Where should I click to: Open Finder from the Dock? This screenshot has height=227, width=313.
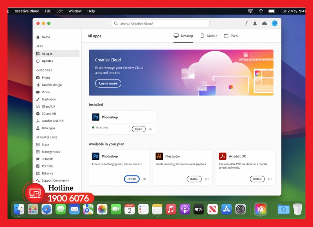tap(19, 209)
